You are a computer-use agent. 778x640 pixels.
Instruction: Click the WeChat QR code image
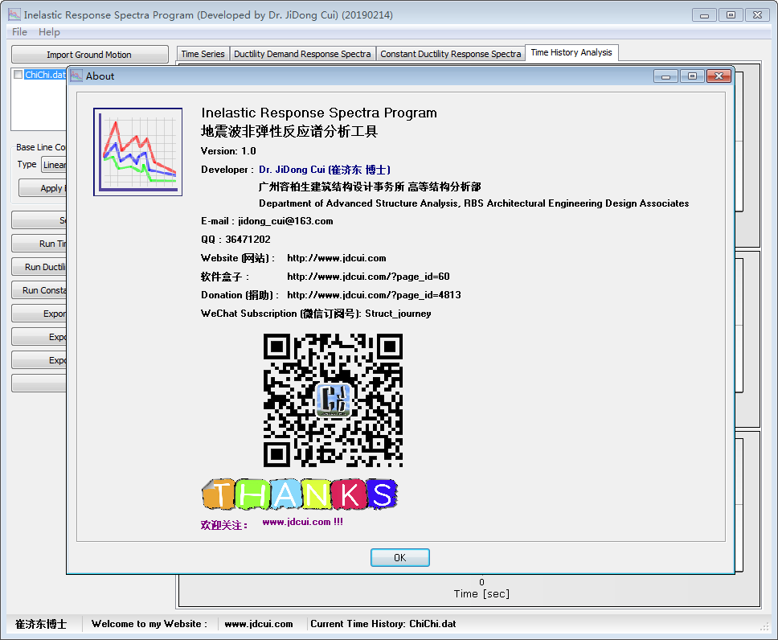333,400
